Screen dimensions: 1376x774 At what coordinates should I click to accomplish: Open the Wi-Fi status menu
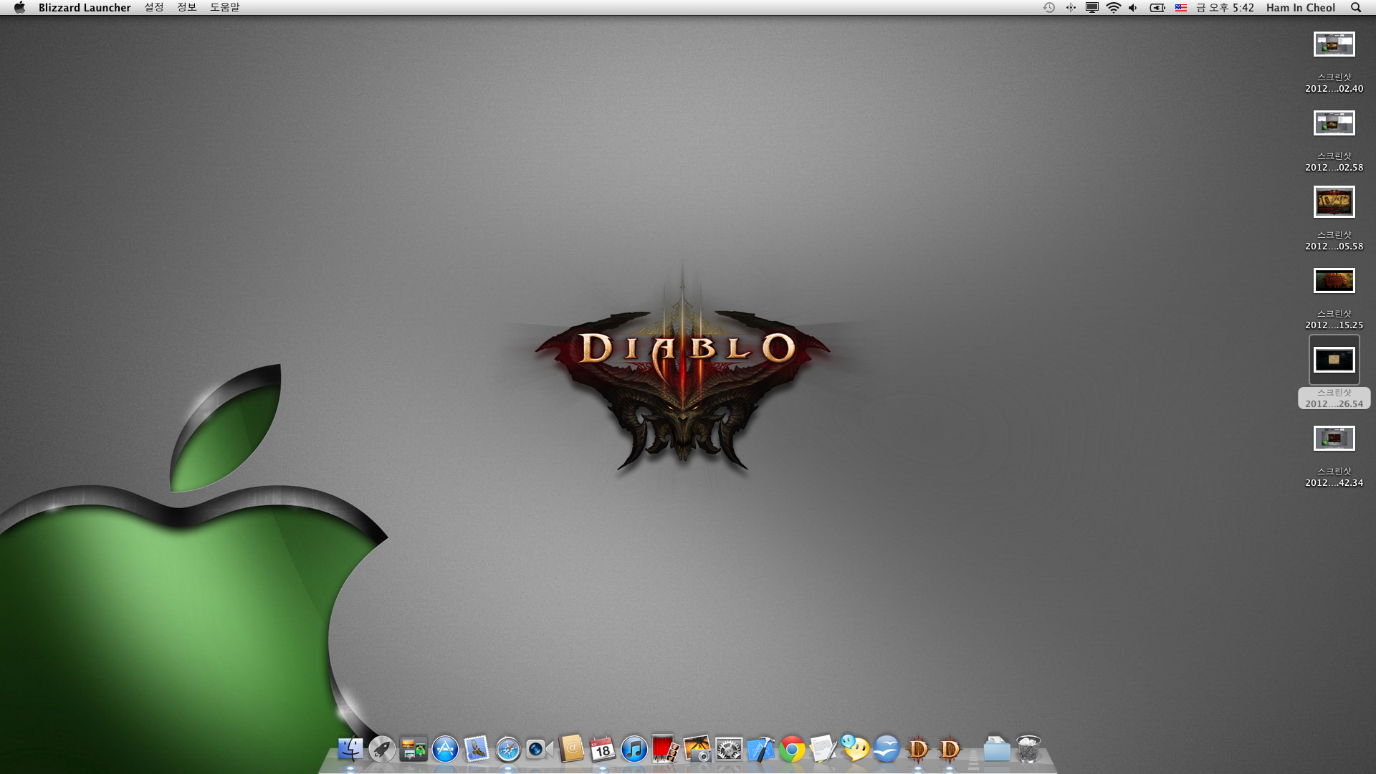point(1113,7)
